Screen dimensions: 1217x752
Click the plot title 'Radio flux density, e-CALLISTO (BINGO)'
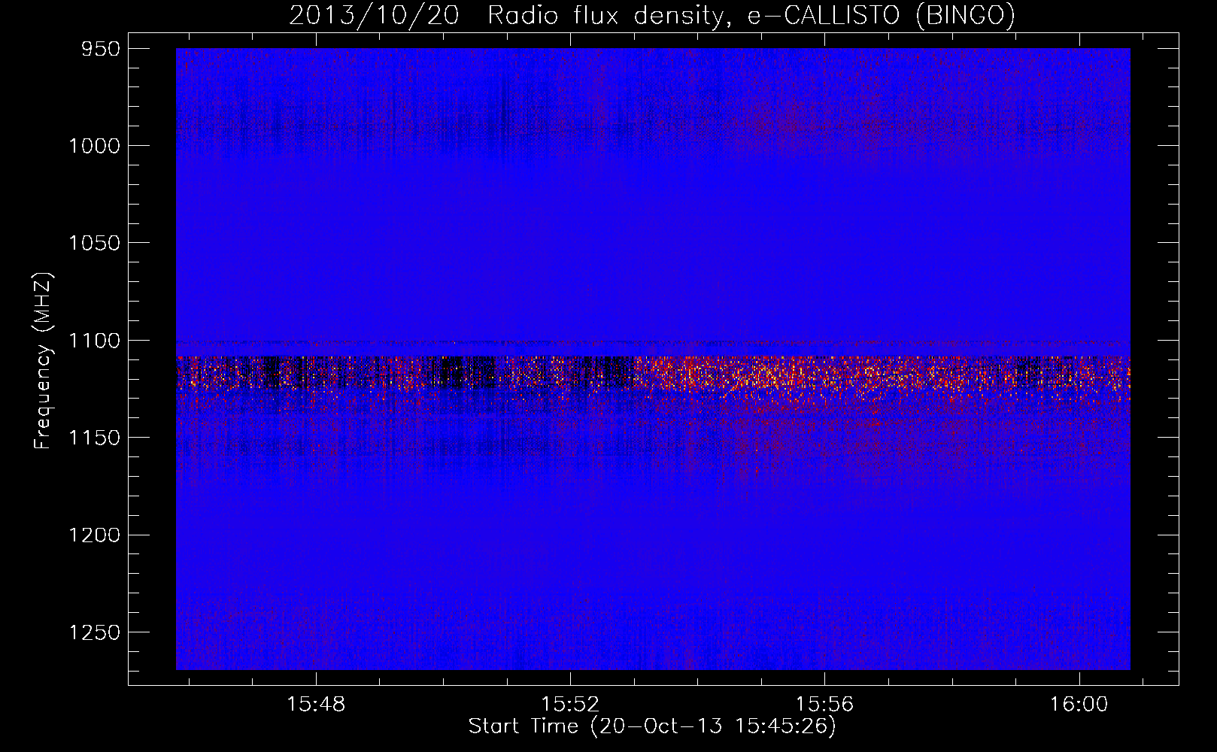(x=751, y=15)
